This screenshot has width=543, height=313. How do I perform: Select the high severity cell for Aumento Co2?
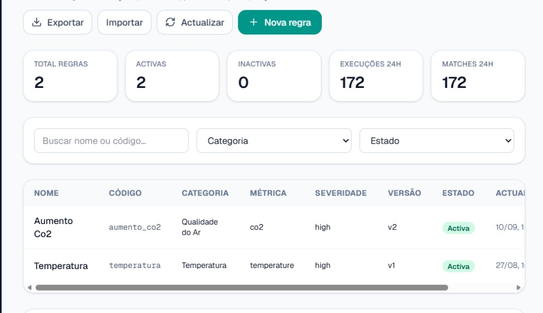(322, 227)
